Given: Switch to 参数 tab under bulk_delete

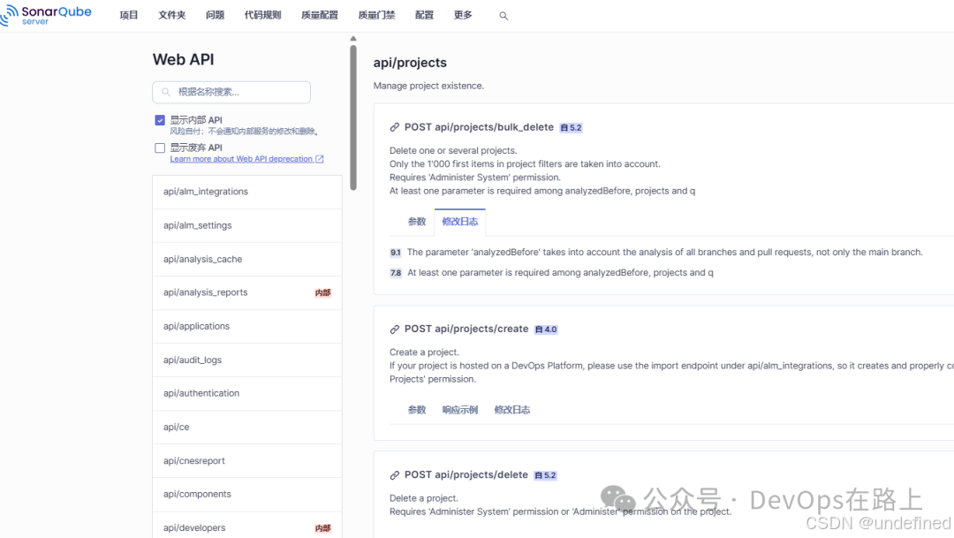Looking at the screenshot, I should coord(417,222).
